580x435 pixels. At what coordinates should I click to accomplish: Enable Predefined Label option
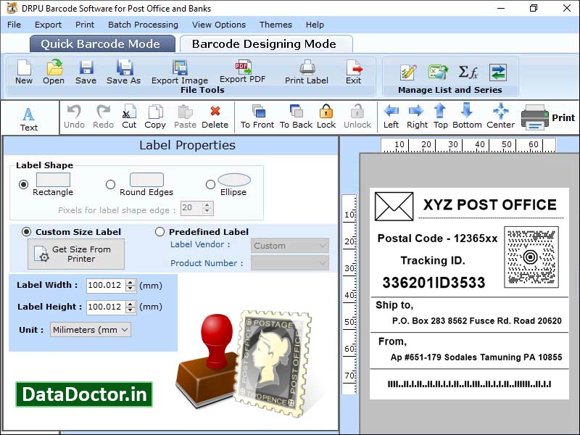(159, 231)
